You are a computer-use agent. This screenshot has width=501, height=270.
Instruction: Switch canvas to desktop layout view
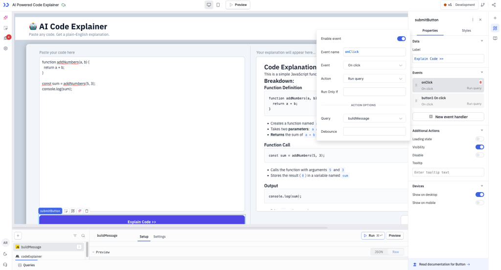click(209, 5)
